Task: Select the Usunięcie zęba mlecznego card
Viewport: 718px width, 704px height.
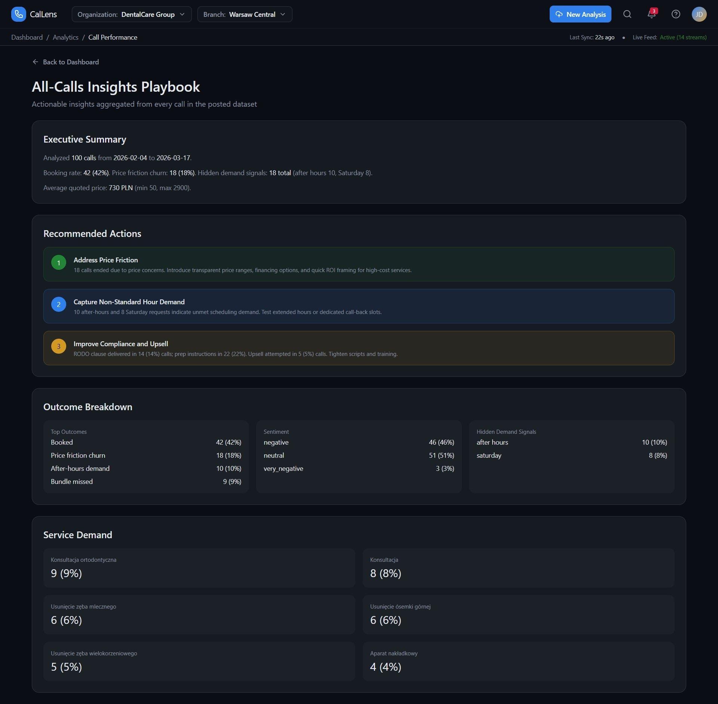Action: pyautogui.click(x=199, y=615)
